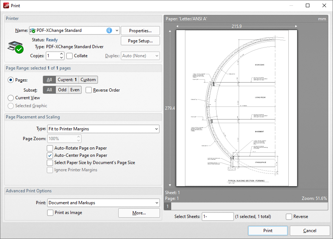Choose Odd pages subset

point(62,90)
